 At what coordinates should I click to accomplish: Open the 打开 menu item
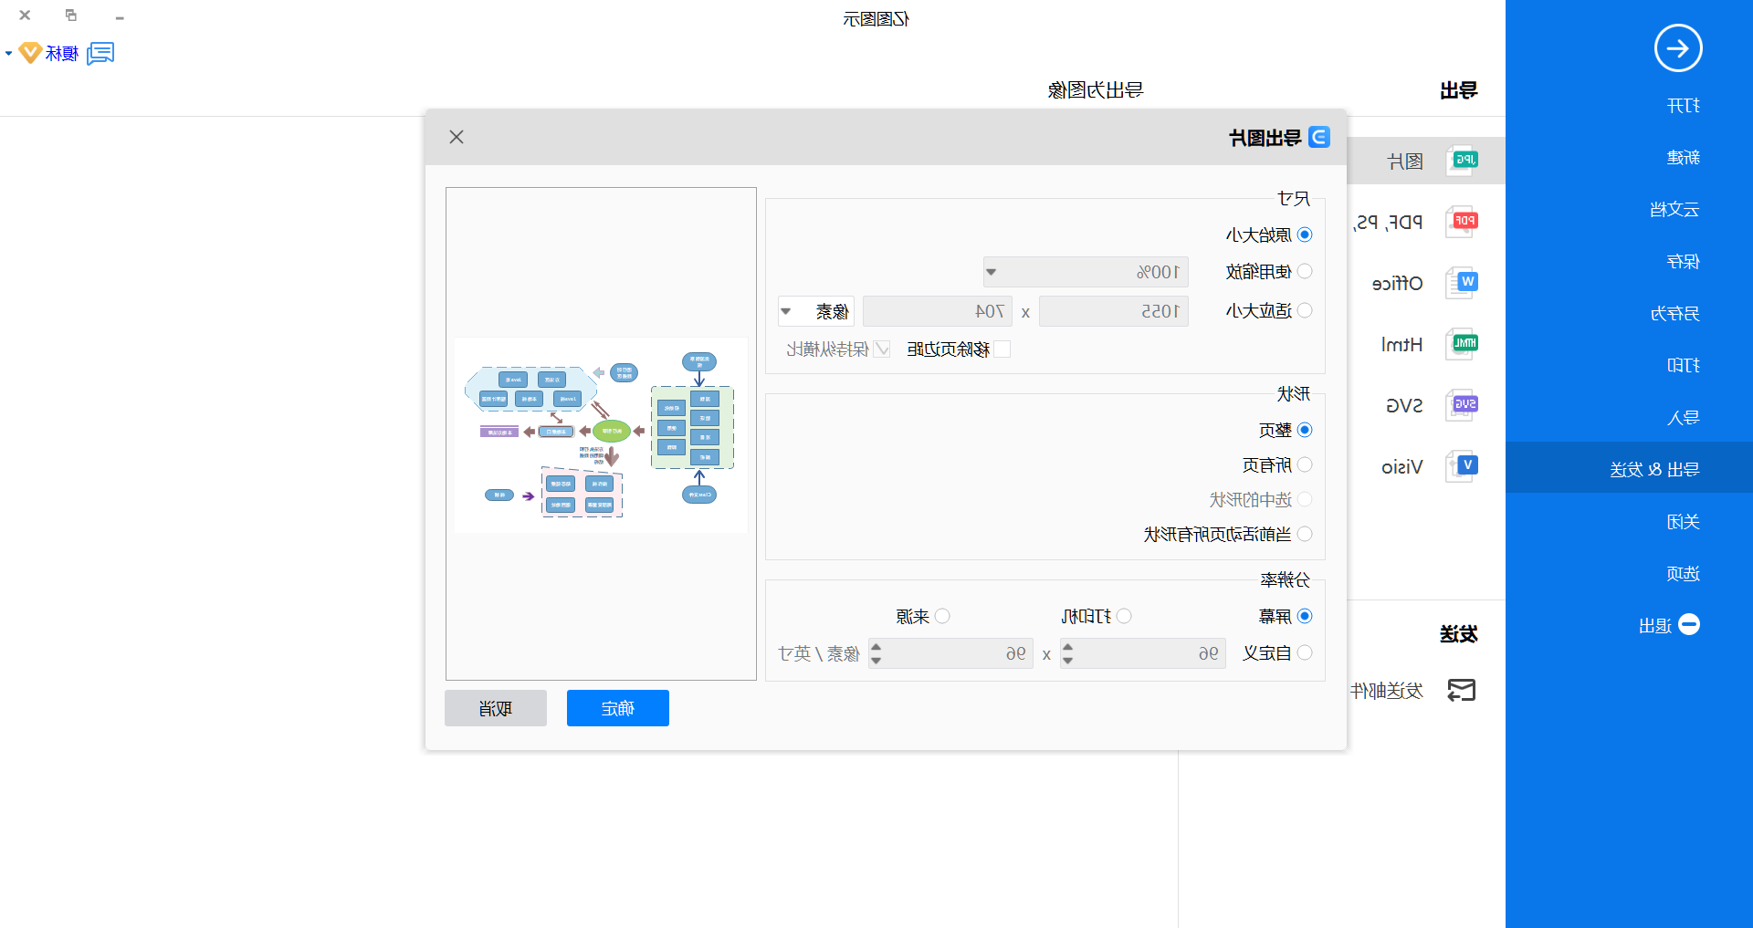pyautogui.click(x=1683, y=106)
